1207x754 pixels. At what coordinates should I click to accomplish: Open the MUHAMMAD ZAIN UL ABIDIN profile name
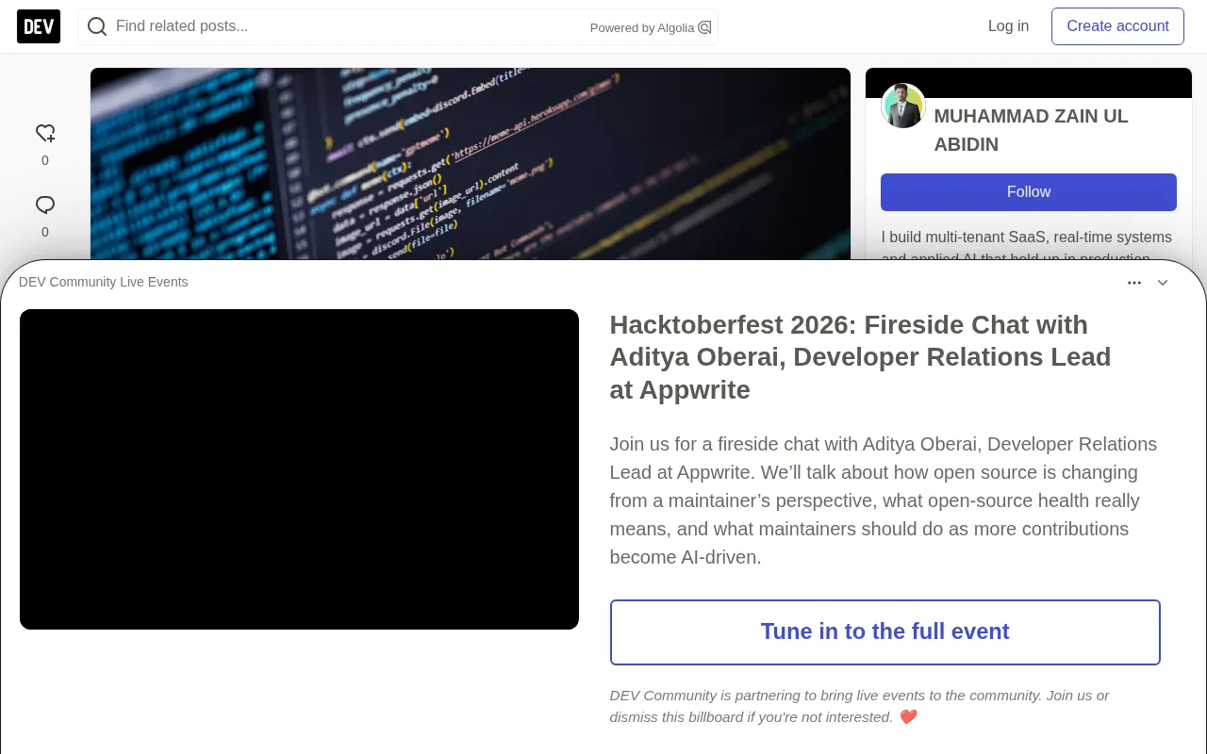coord(1031,130)
